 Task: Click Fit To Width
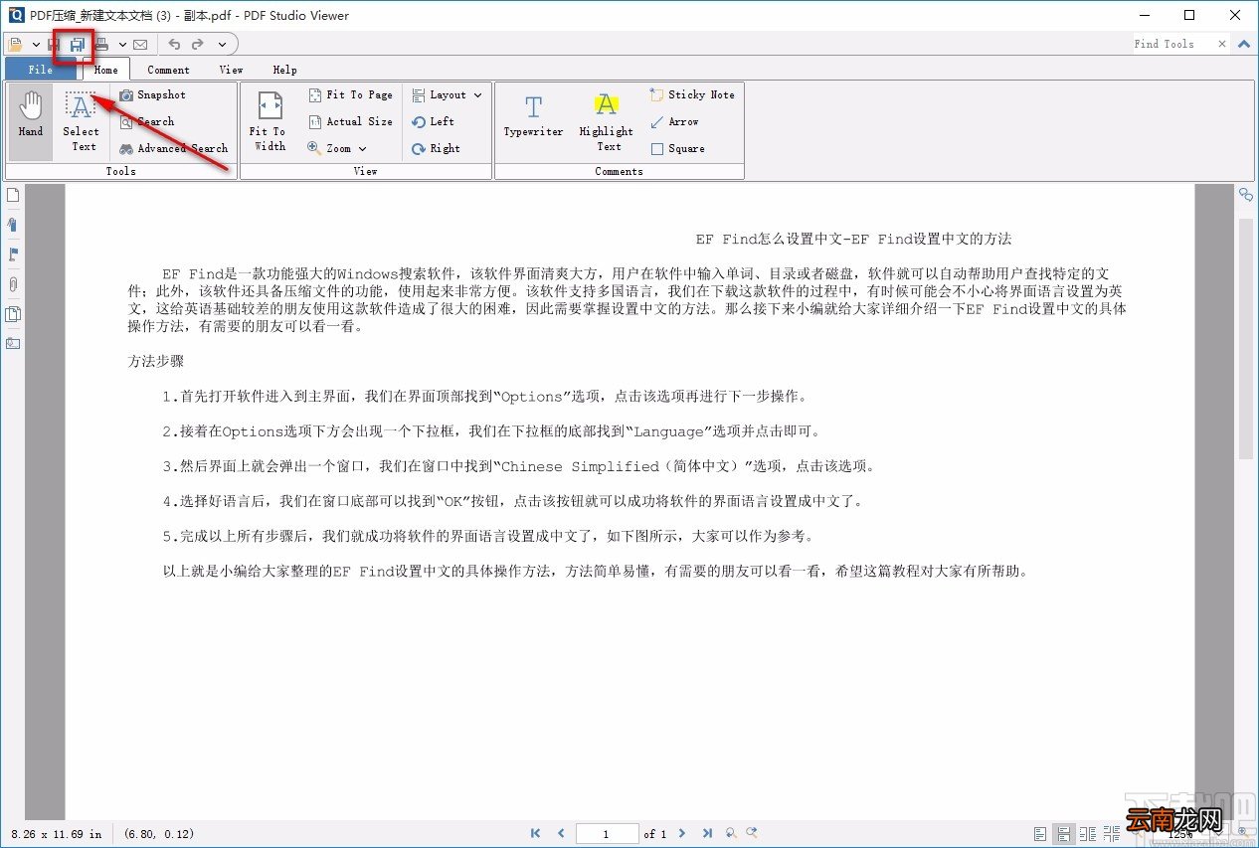(x=269, y=122)
